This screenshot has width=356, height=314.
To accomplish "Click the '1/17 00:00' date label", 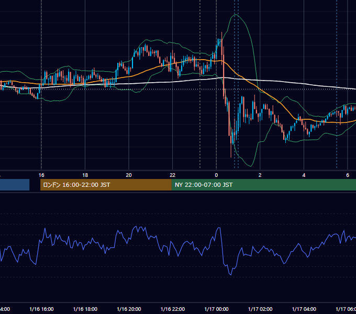I will (216, 309).
